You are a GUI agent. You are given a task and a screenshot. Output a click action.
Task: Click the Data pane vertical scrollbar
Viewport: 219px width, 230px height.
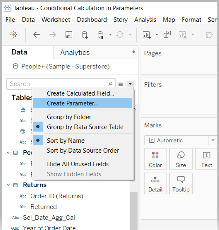[133, 211]
